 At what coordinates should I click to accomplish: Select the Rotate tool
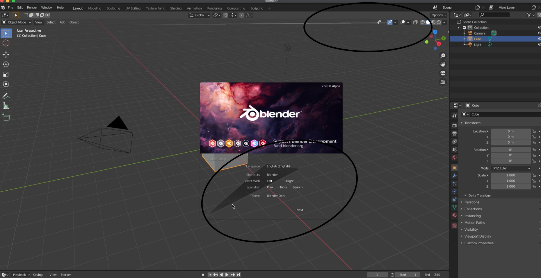[x=6, y=64]
